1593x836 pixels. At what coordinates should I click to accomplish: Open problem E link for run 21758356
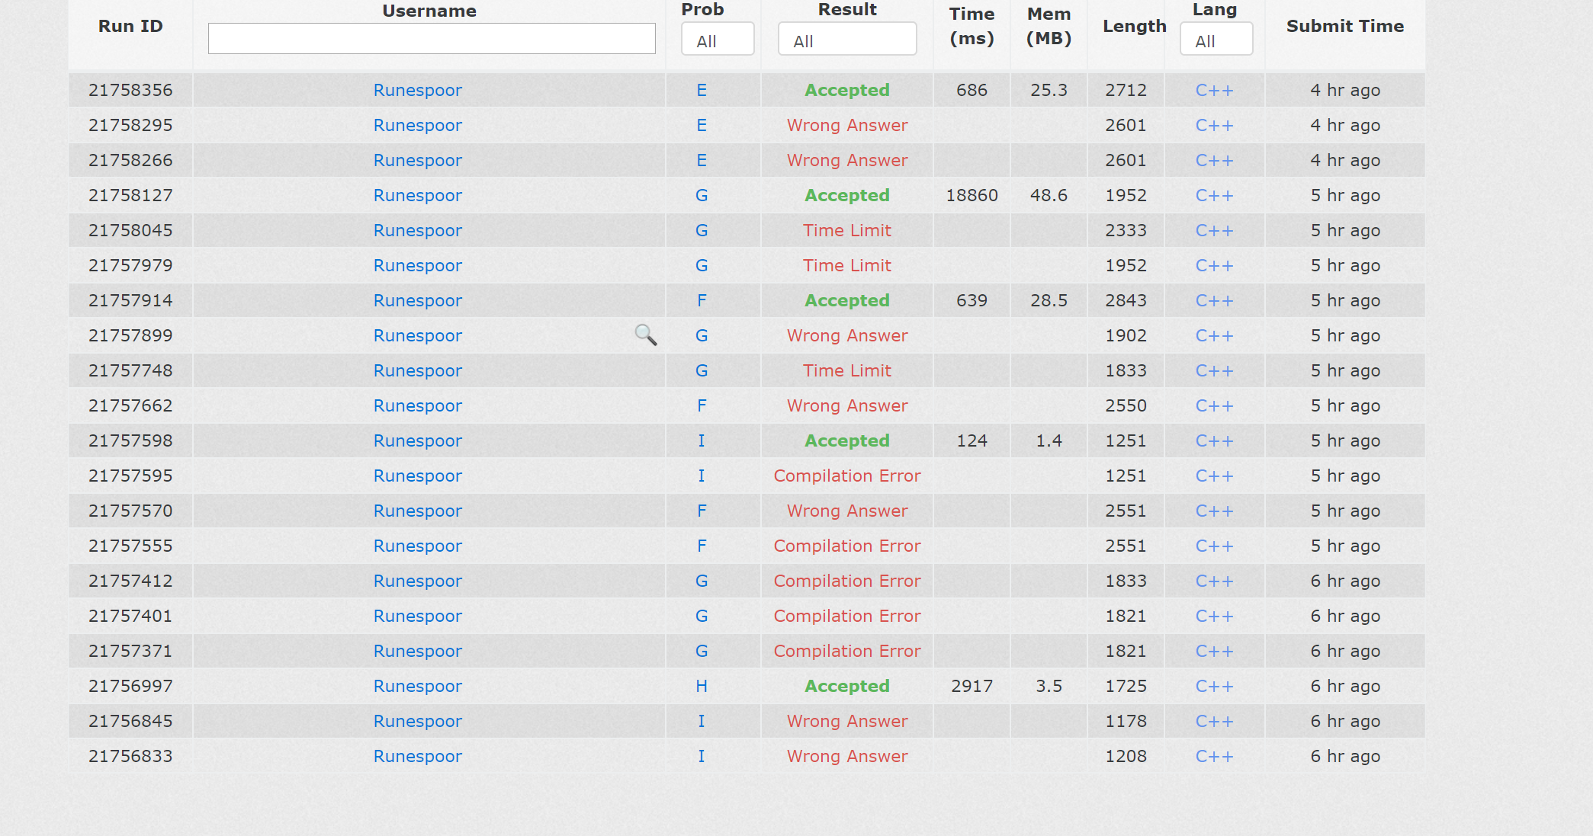(x=702, y=90)
